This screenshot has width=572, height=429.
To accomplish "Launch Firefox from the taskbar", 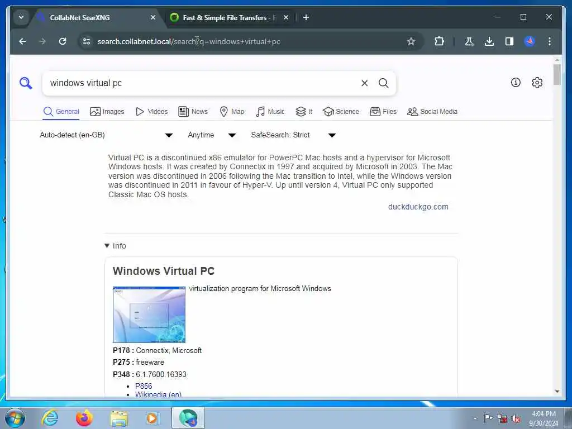I will coord(84,418).
